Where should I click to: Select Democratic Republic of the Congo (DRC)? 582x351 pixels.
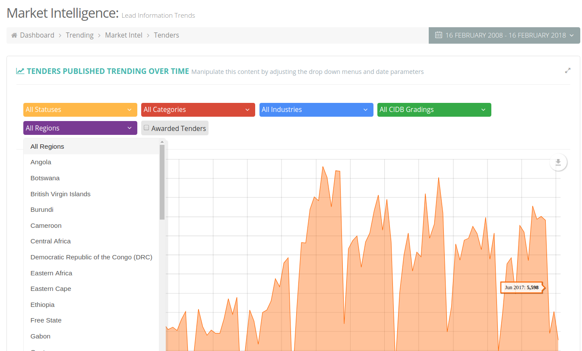click(x=92, y=257)
